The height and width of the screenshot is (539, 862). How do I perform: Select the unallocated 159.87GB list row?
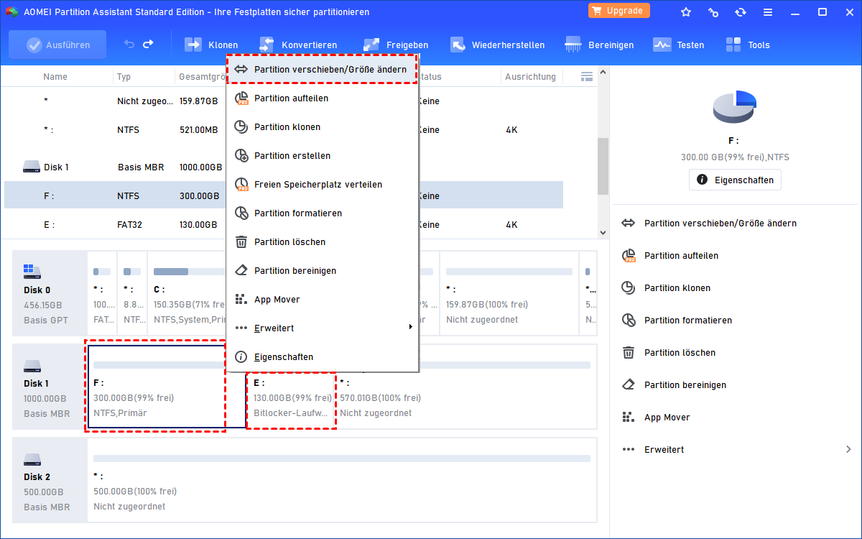pyautogui.click(x=284, y=101)
